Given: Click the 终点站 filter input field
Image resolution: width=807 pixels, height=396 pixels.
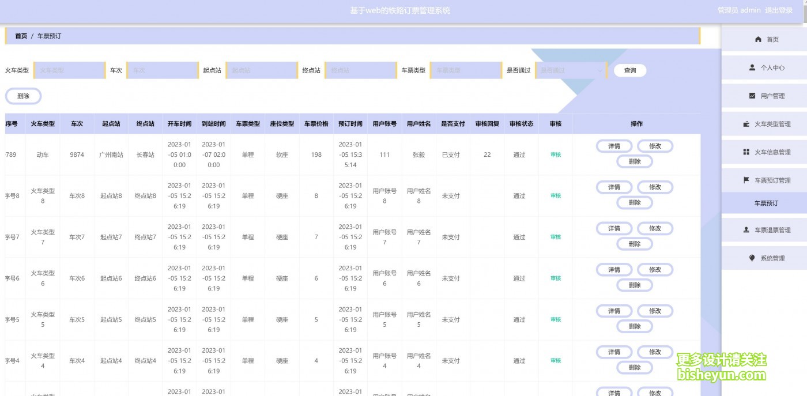Looking at the screenshot, I should [361, 70].
